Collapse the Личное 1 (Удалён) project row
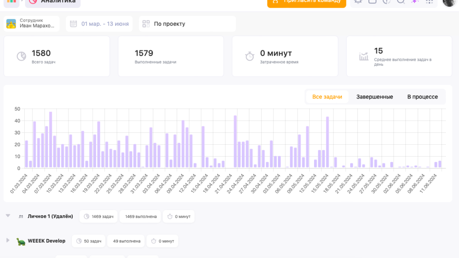The image size is (459, 258). point(8,216)
